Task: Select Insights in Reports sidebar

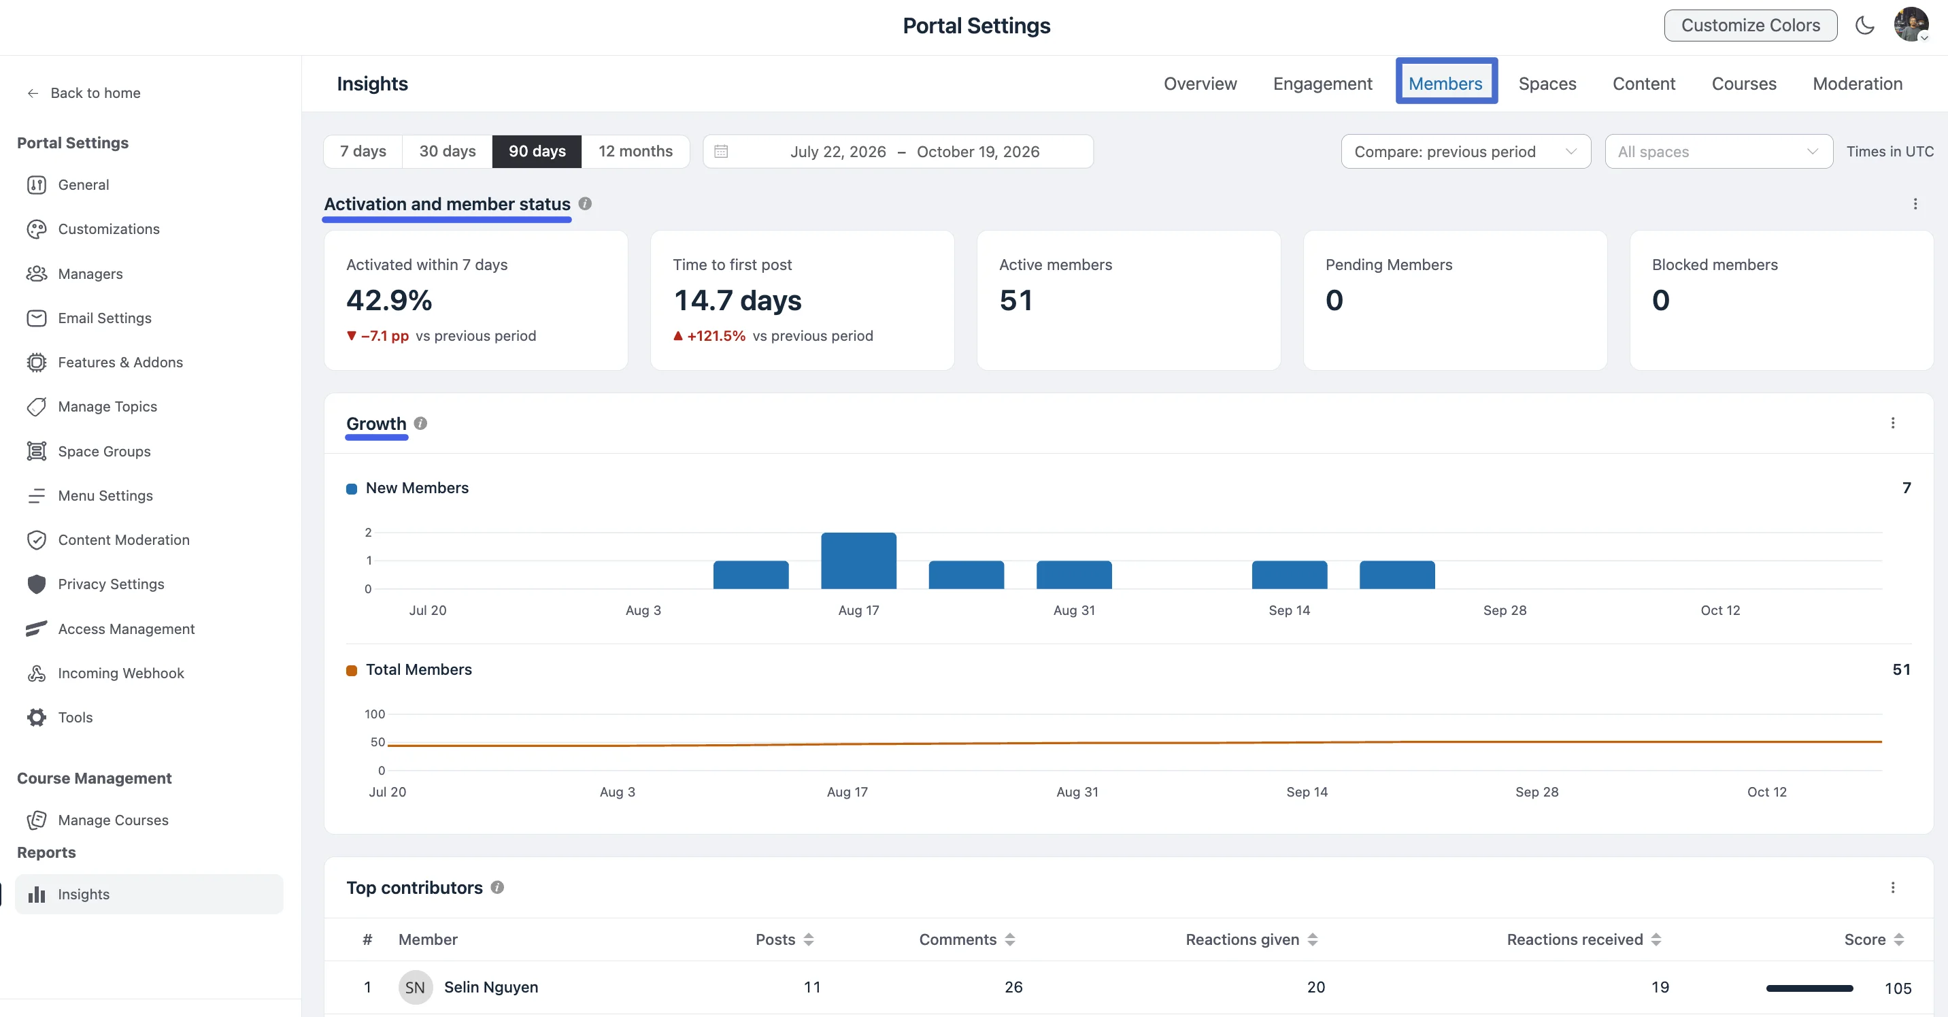Action: click(x=149, y=894)
